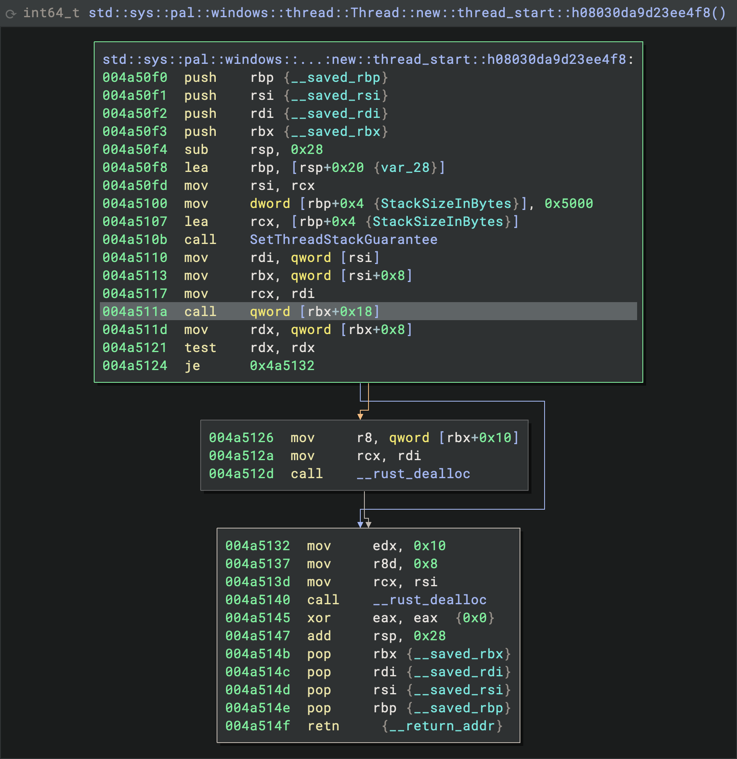The width and height of the screenshot is (737, 759).
Task: Click the address 004a50f0 of first instruction
Action: point(135,77)
